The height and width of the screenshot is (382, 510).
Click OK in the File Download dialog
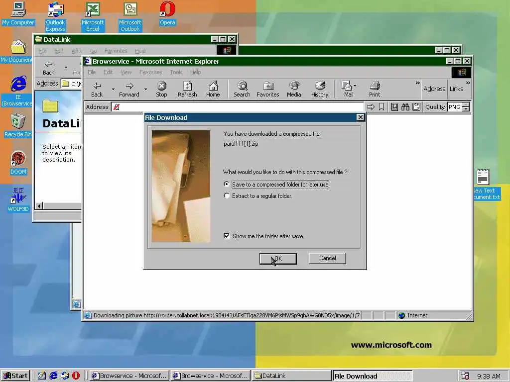coord(278,259)
